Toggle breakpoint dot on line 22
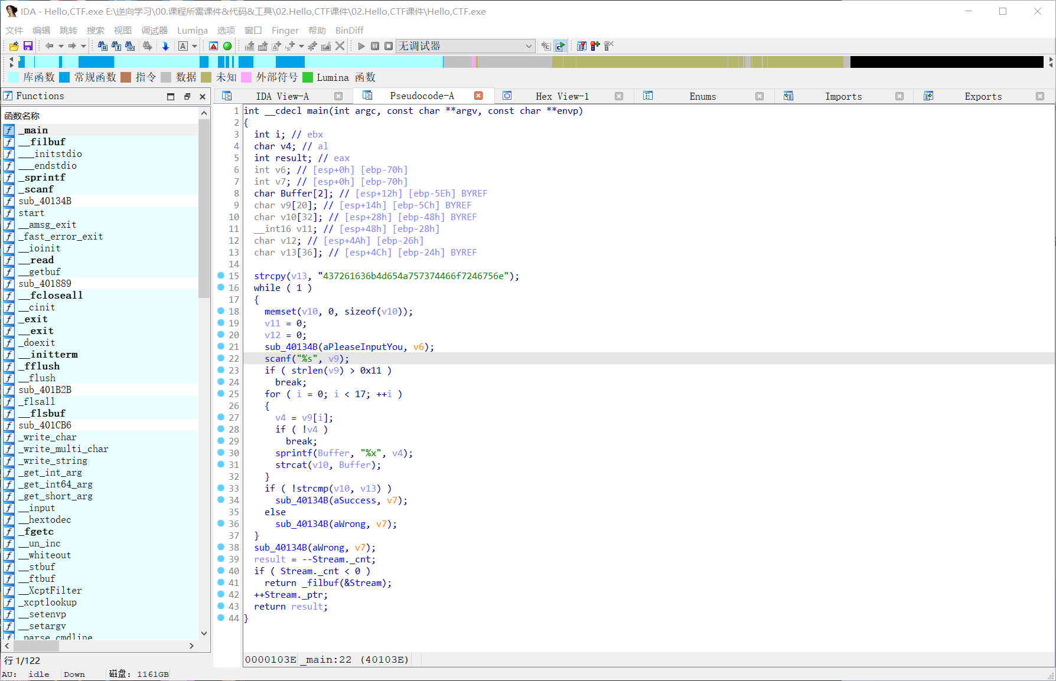 (x=221, y=358)
